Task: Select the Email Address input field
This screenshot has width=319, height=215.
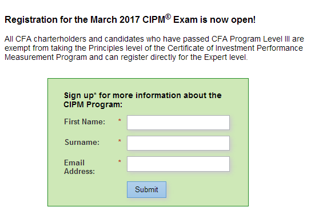Action: click(x=178, y=164)
